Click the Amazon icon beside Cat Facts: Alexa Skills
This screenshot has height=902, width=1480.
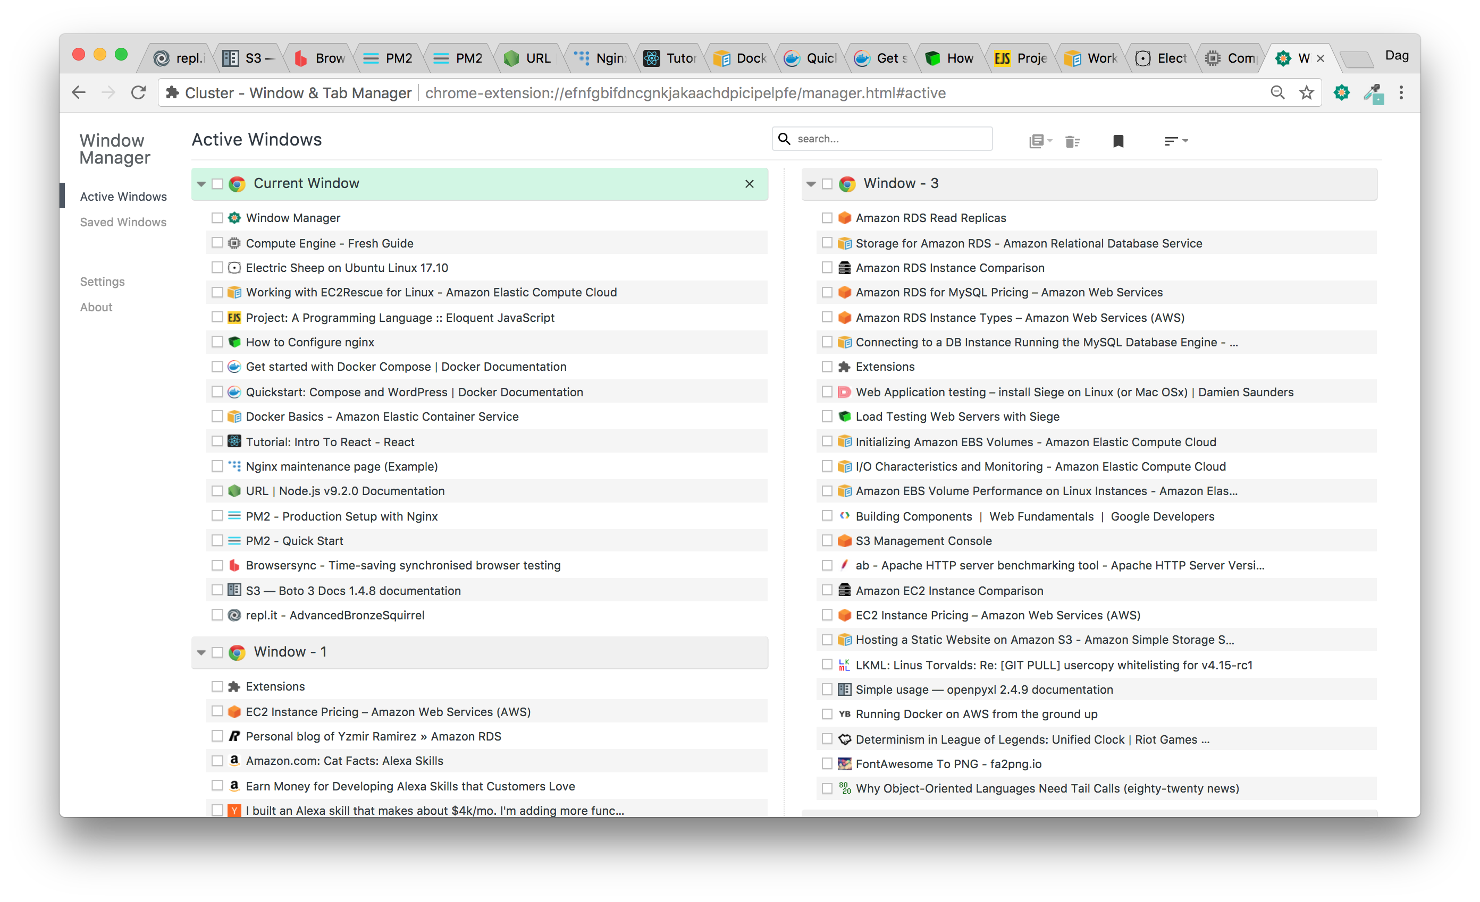point(234,760)
